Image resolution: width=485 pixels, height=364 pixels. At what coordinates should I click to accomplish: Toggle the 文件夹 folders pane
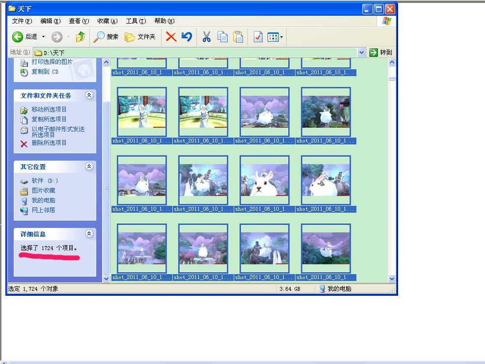[x=140, y=37]
